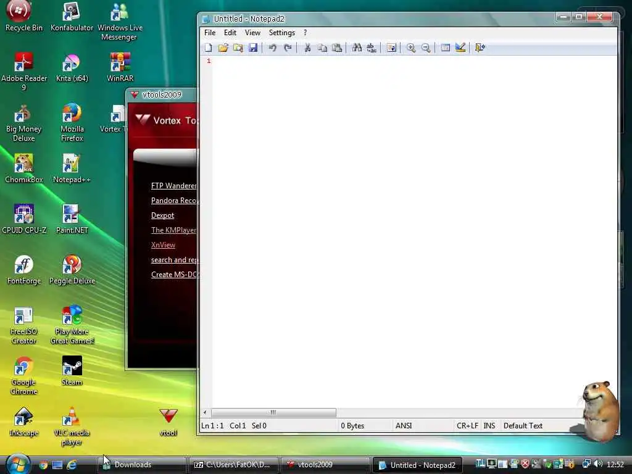This screenshot has height=474, width=632.
Task: Click the 0 Bytes status bar entry
Action: [x=352, y=426]
